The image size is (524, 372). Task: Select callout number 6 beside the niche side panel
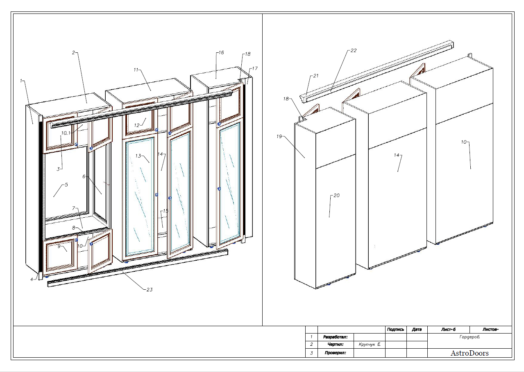coord(84,177)
